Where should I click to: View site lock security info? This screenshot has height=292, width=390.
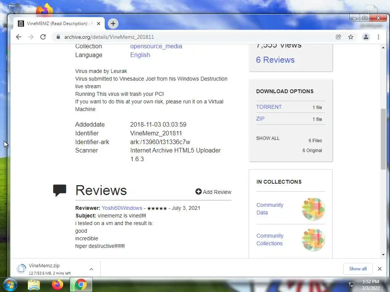58,37
